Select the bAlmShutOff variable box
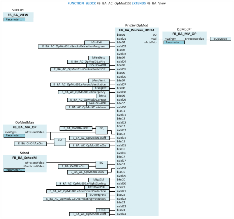234x219 pixels. pos(98,103)
